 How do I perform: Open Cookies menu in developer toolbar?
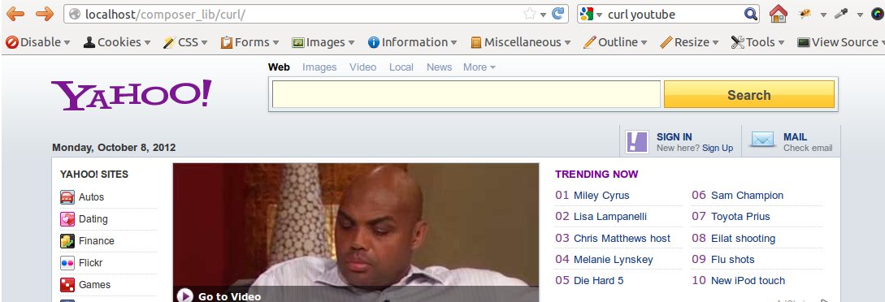click(x=117, y=42)
